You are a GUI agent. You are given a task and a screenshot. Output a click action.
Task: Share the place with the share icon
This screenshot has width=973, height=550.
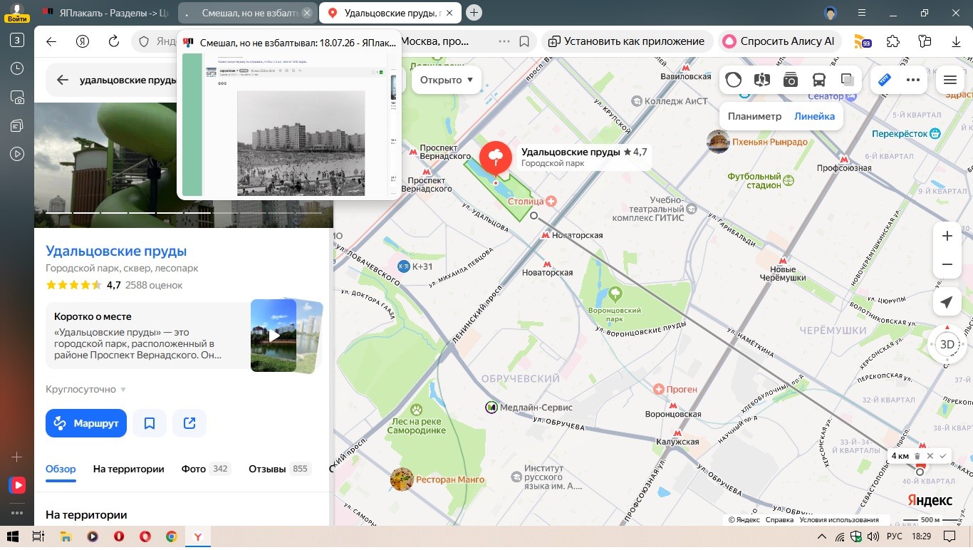tap(189, 423)
